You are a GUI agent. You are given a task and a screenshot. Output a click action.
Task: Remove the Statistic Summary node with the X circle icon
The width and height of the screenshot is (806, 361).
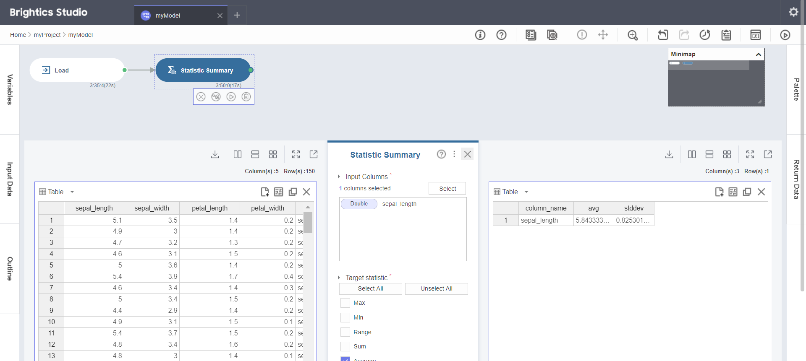coord(201,97)
